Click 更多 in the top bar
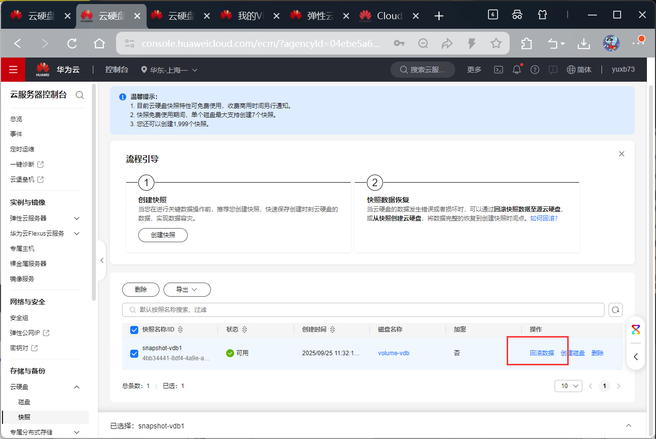The height and width of the screenshot is (439, 656). (x=474, y=70)
